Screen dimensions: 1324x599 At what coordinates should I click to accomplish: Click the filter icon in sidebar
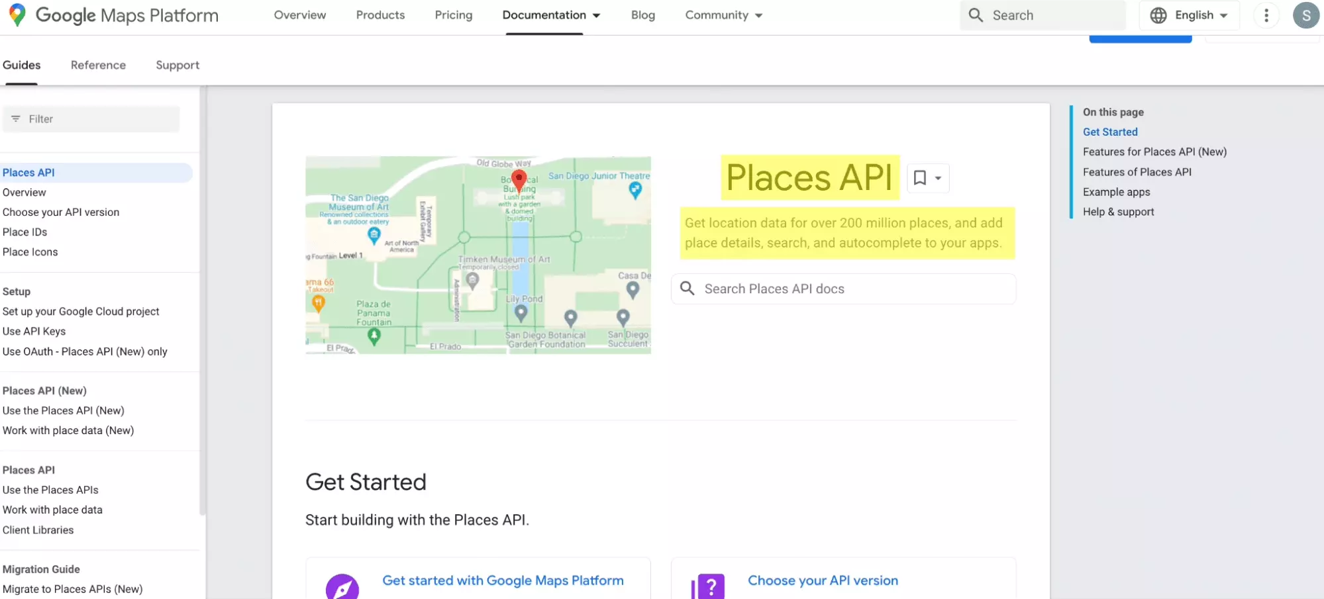tap(16, 119)
